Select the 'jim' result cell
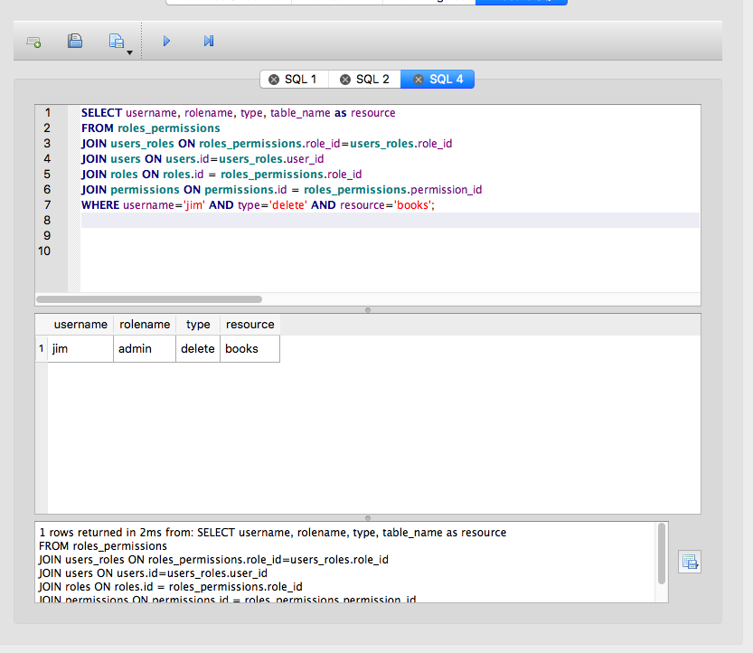The image size is (753, 653). [80, 349]
